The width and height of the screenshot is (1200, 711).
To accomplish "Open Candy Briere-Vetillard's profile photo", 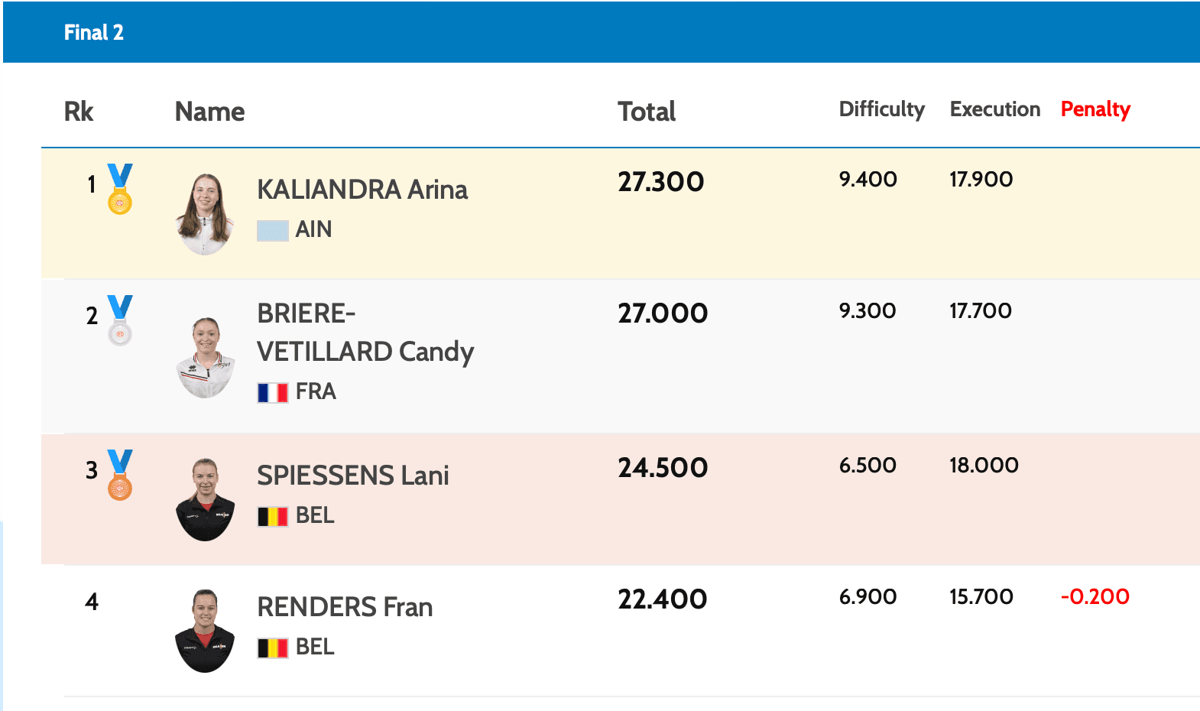I will [205, 357].
